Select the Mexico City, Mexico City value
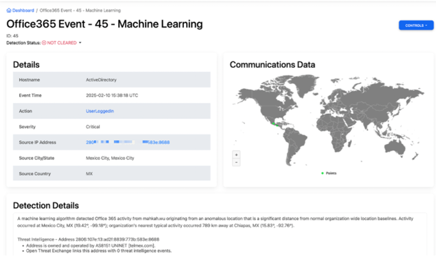This screenshot has height=256, width=436. coord(110,158)
